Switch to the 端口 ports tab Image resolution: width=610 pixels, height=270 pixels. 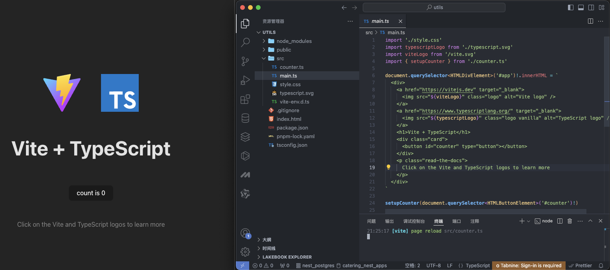(457, 221)
